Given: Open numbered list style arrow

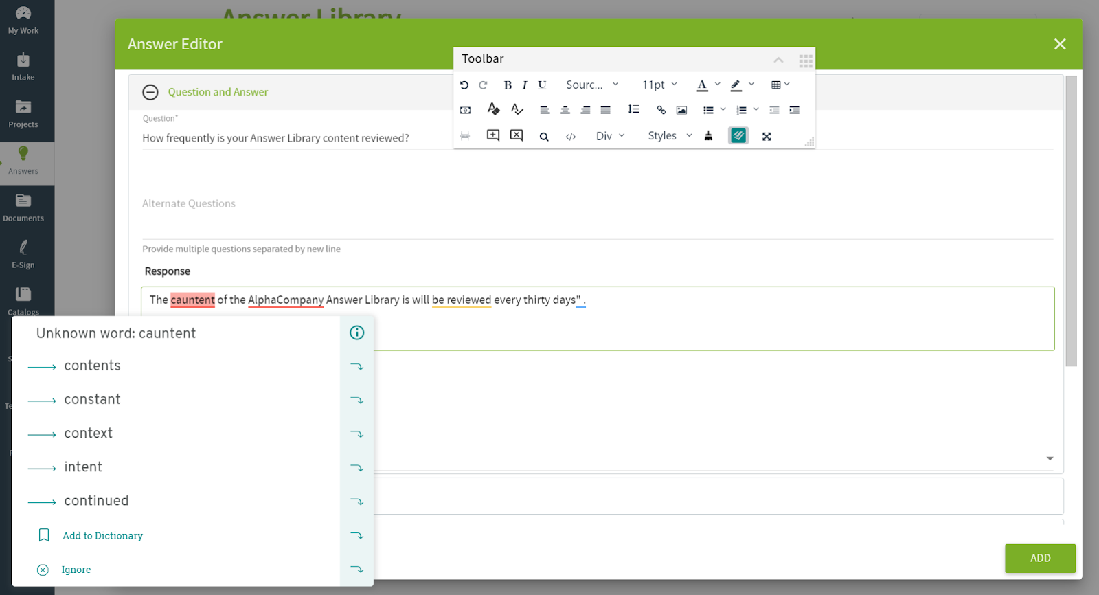Looking at the screenshot, I should (x=756, y=109).
